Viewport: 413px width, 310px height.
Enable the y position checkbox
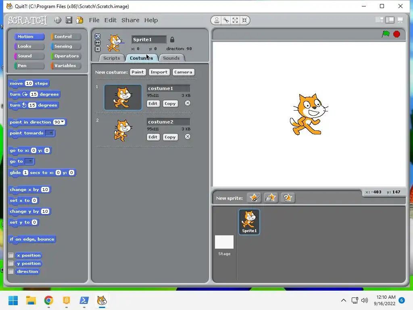pos(11,263)
